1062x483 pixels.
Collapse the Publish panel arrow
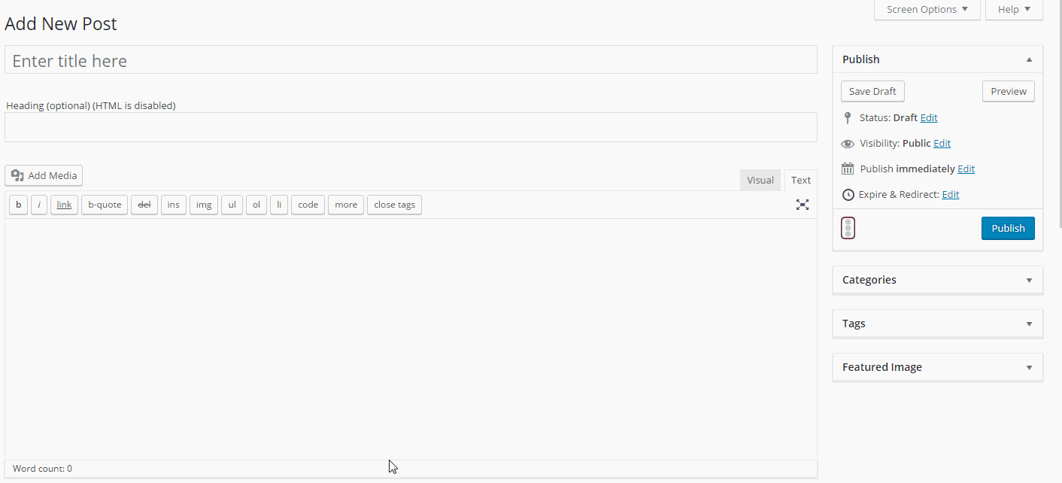(1029, 59)
